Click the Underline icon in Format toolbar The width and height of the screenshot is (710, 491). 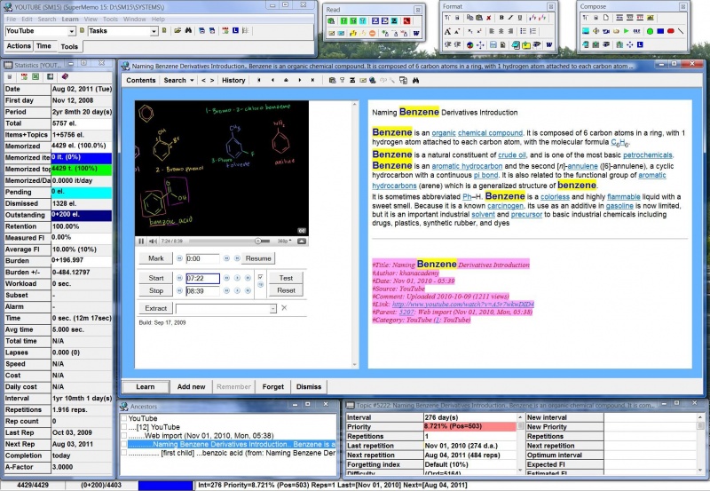[520, 18]
